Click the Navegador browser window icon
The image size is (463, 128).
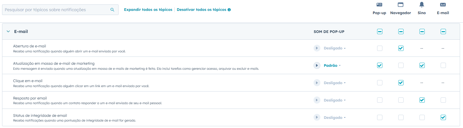pos(401,5)
